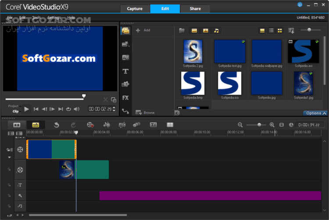
Task: Redo the last action
Action: 73,125
